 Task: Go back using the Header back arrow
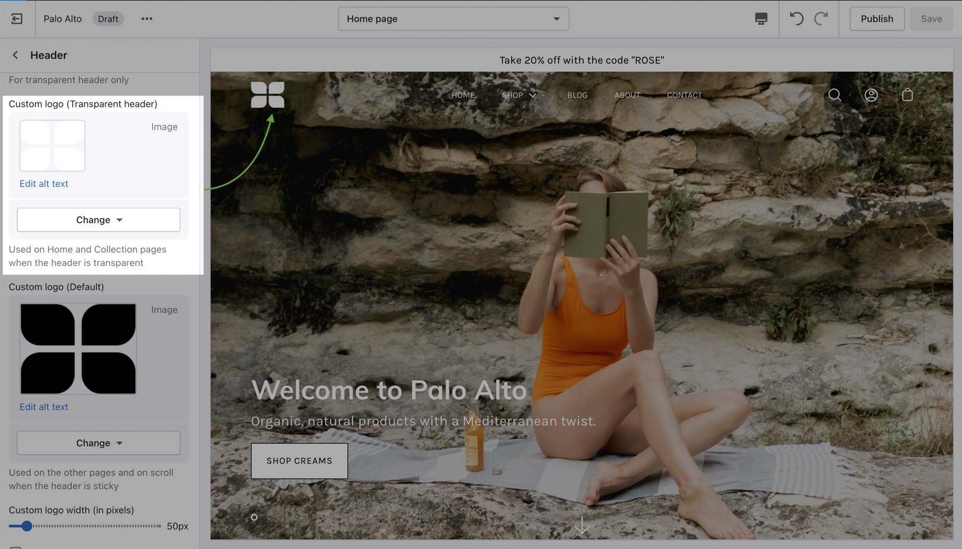tap(15, 55)
